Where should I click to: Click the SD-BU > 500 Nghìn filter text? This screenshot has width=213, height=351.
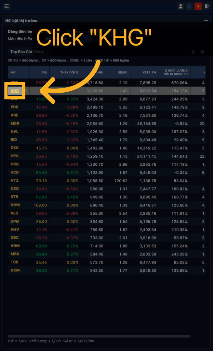pos(23,60)
